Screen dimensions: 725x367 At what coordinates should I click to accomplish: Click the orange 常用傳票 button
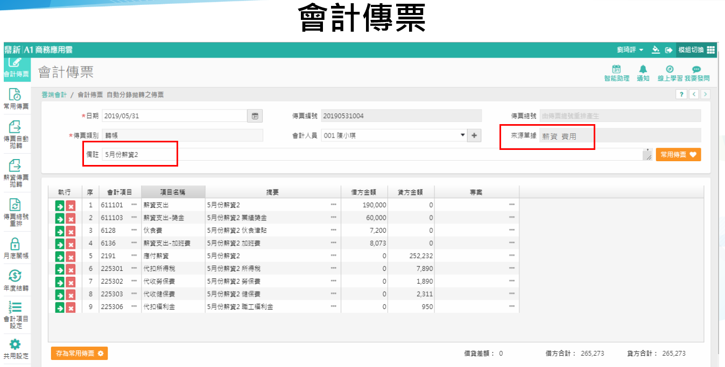tap(678, 155)
